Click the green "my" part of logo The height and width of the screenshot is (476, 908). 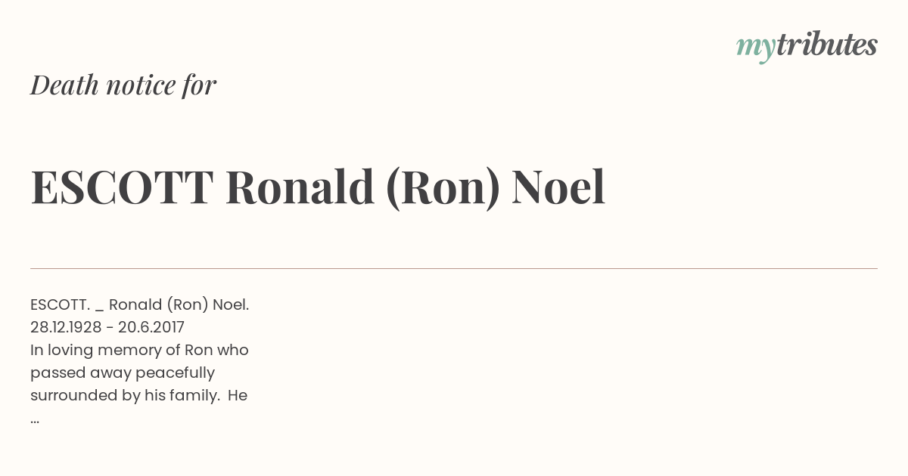click(755, 49)
